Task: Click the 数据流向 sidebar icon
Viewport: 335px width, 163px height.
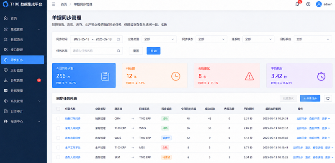Action: point(6,40)
